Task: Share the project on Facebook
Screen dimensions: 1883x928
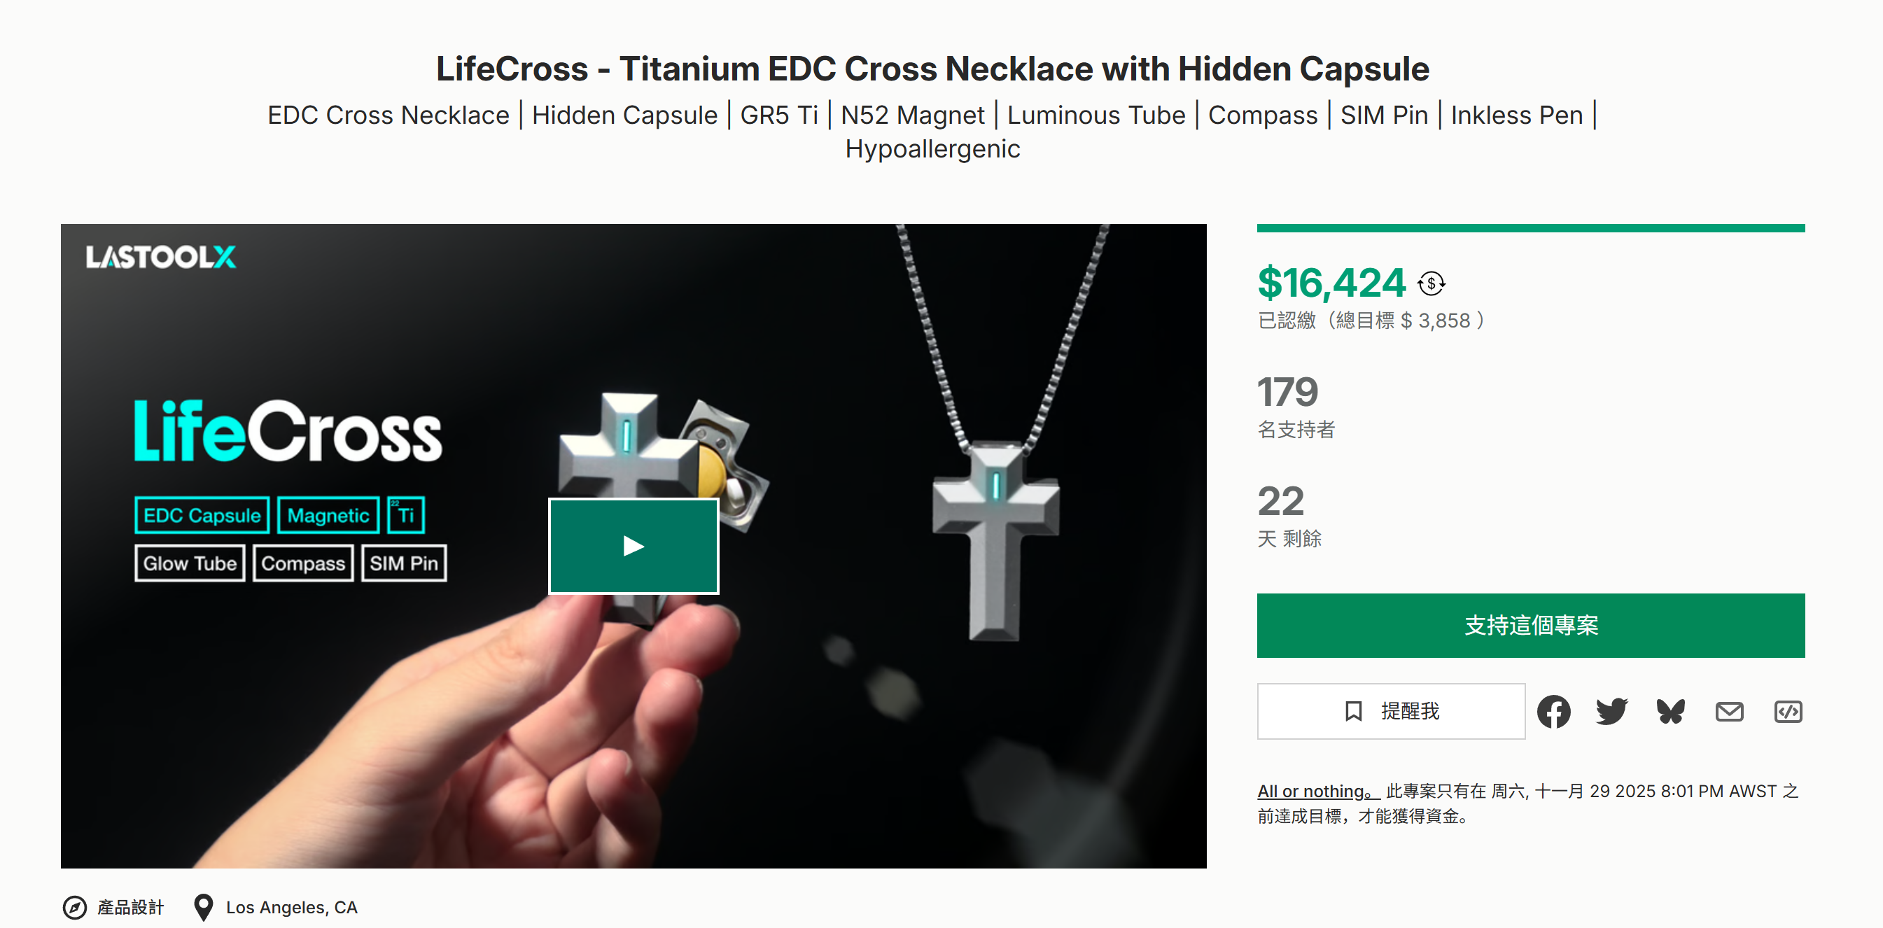Action: click(x=1553, y=712)
